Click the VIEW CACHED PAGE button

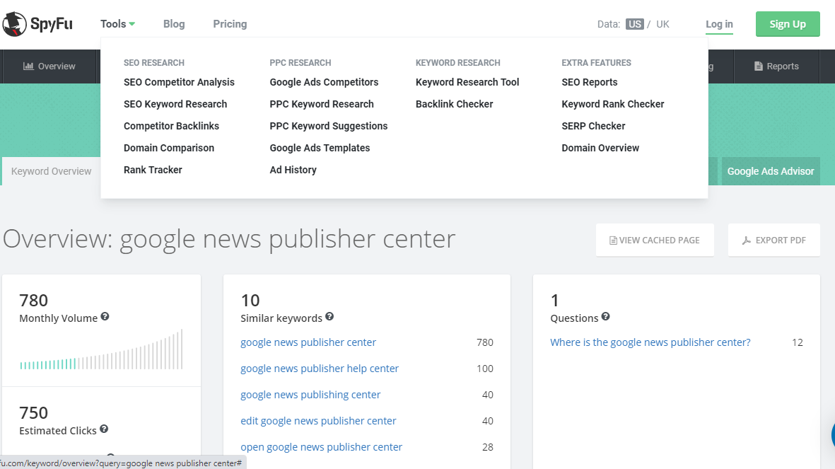(x=655, y=241)
